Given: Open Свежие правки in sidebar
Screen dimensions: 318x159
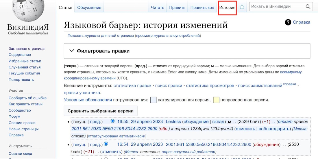Looking at the screenshot, I should 22,123.
